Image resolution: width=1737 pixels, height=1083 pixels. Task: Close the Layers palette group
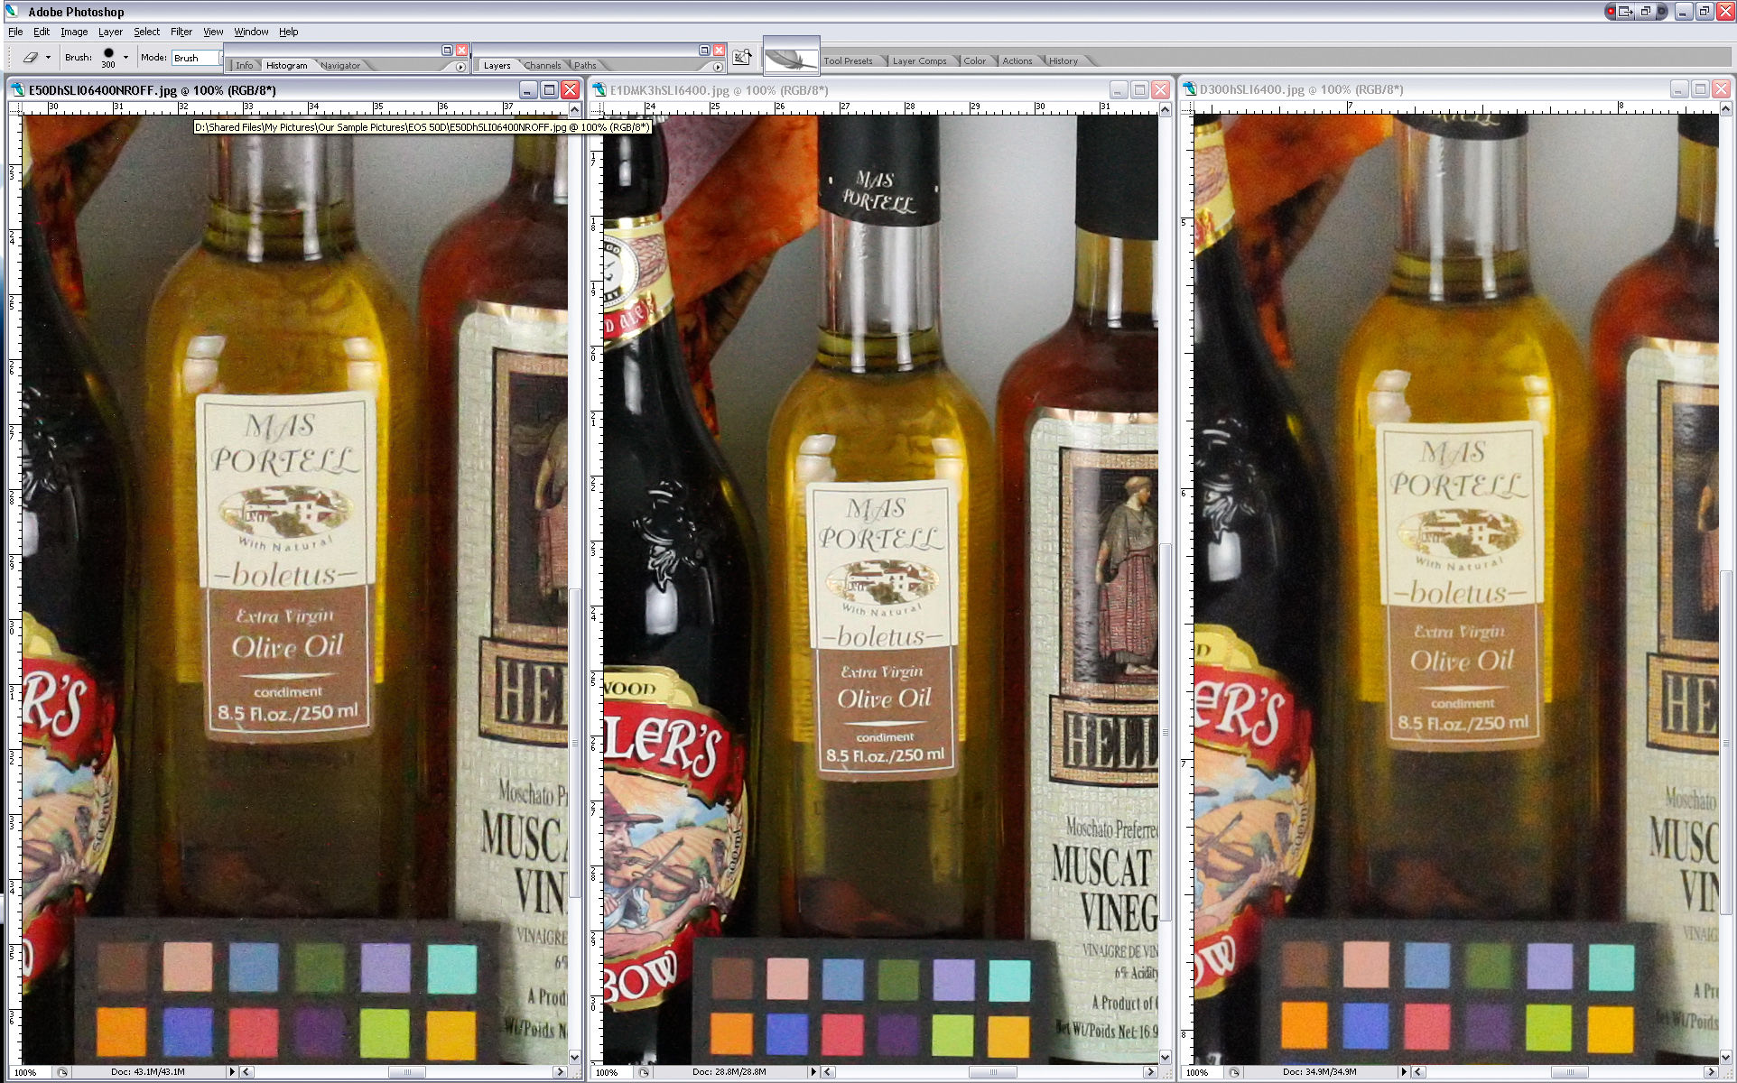tap(719, 50)
